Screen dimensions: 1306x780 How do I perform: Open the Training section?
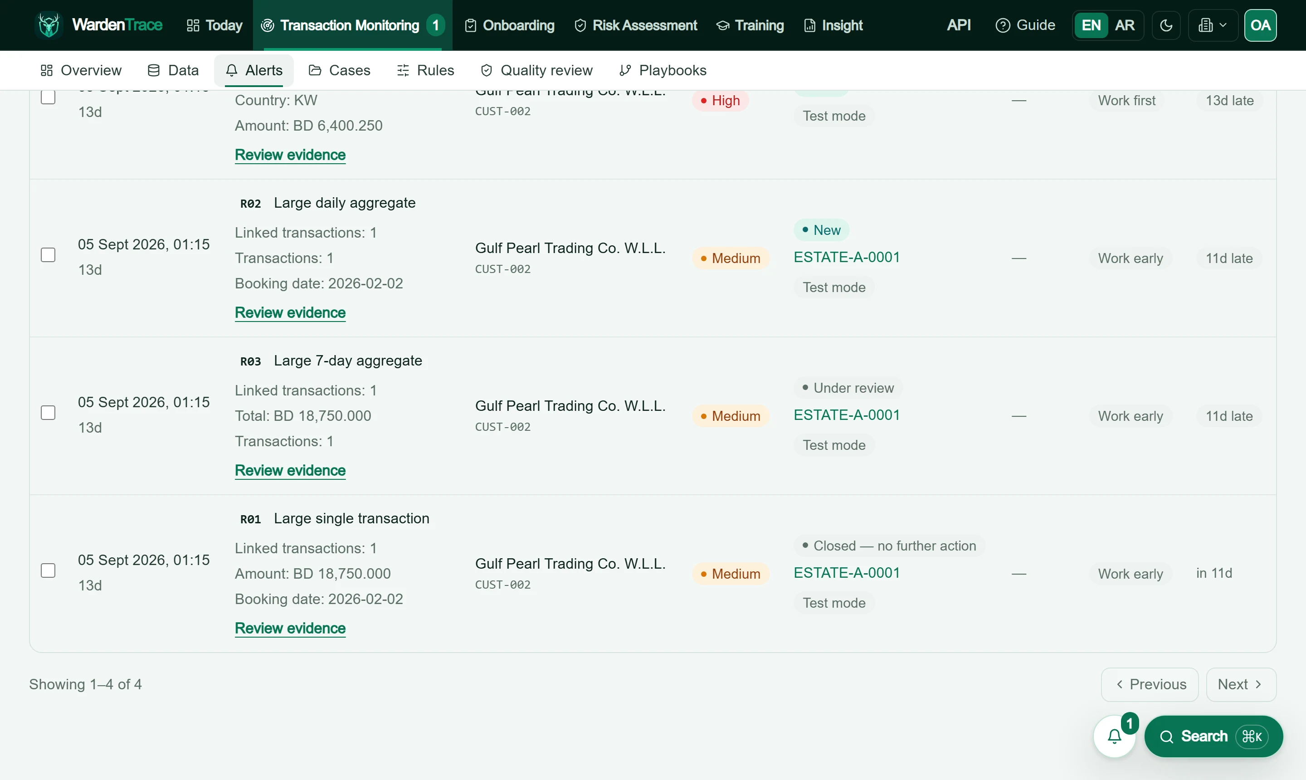(x=750, y=25)
